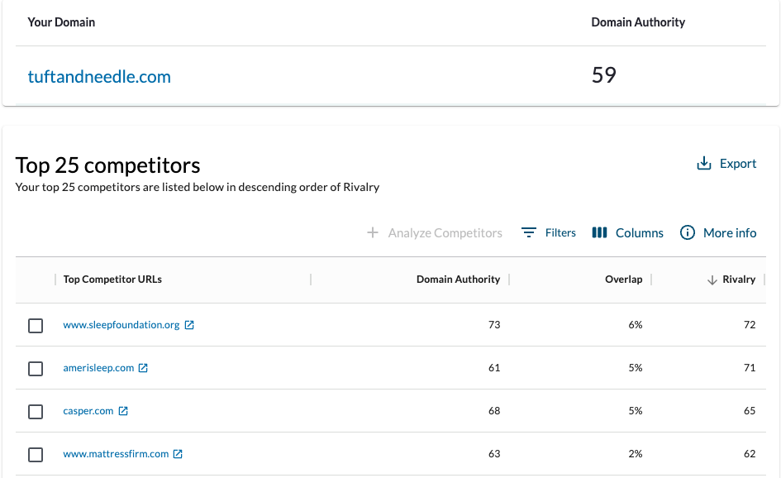Open tuftandneedle.com domain link

pos(99,77)
